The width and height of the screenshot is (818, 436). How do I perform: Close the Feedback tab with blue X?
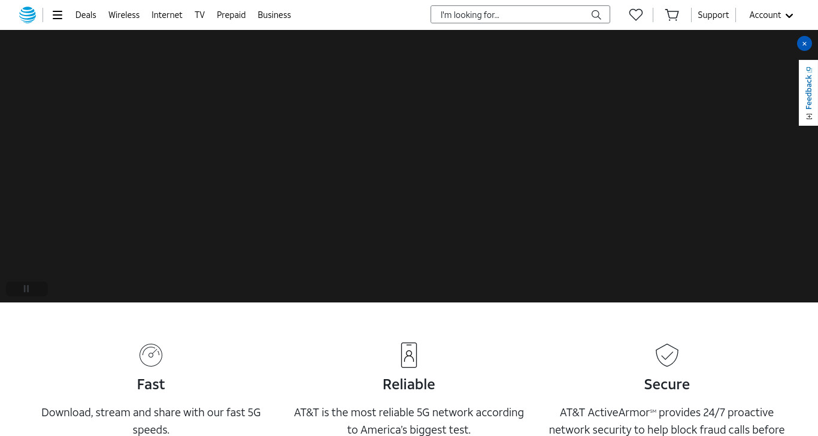point(804,44)
